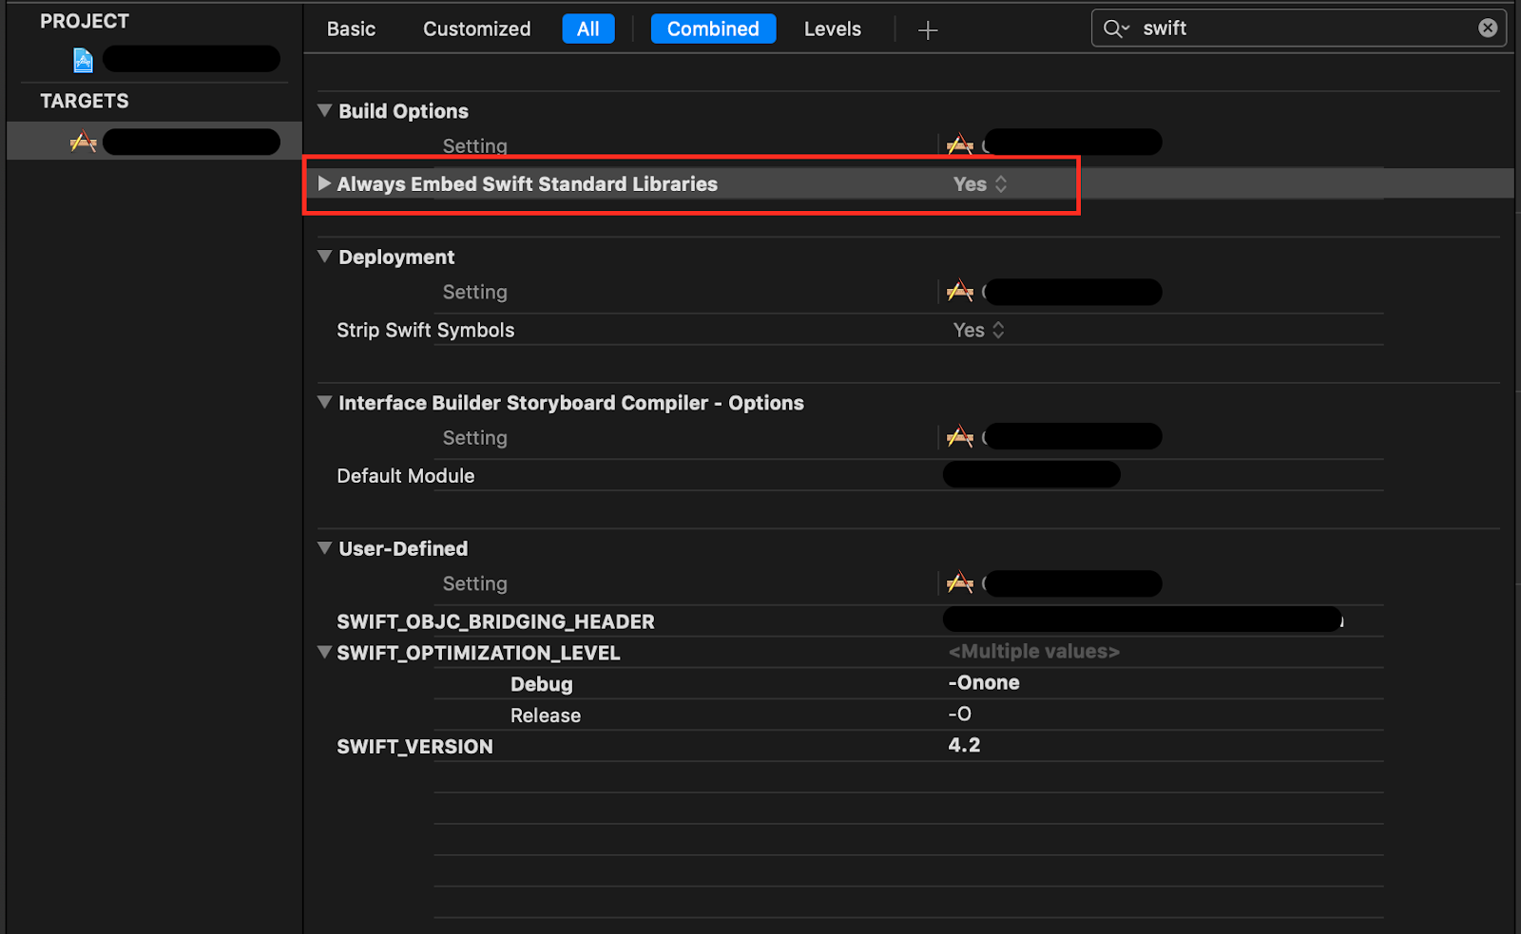Image resolution: width=1521 pixels, height=934 pixels.
Task: Select the Strip Swift Symbols setting
Action: [x=425, y=330]
